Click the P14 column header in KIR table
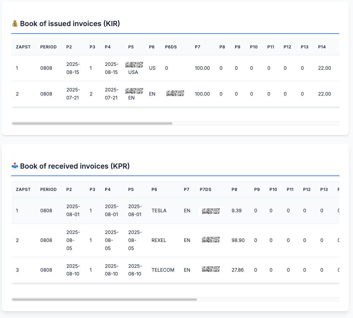The width and height of the screenshot is (353, 318). coord(322,47)
